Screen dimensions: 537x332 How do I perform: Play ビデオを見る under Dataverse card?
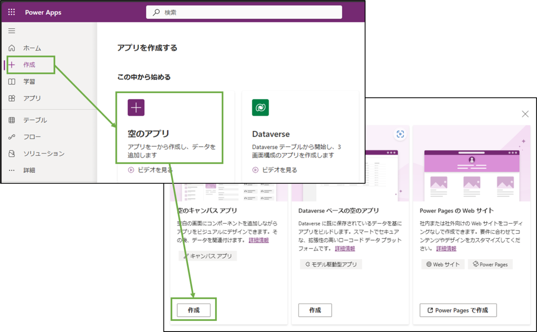(x=274, y=170)
